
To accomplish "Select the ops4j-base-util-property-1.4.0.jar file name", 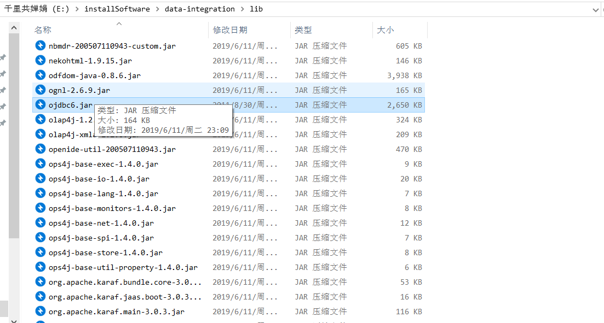I will coord(123,267).
